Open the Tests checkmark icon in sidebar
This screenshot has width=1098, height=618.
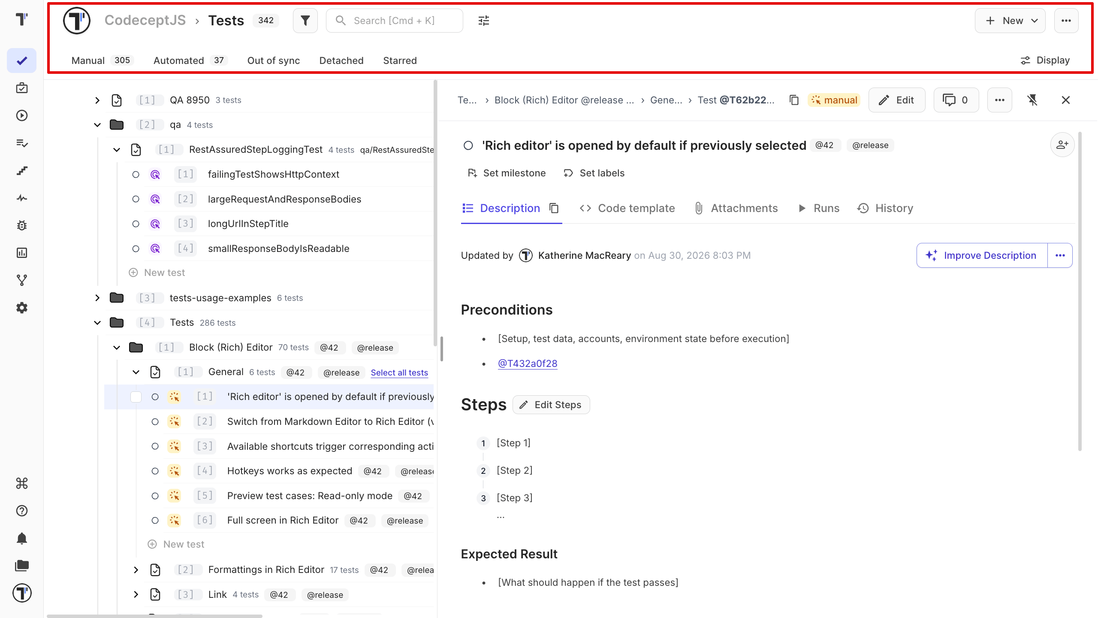coord(22,61)
